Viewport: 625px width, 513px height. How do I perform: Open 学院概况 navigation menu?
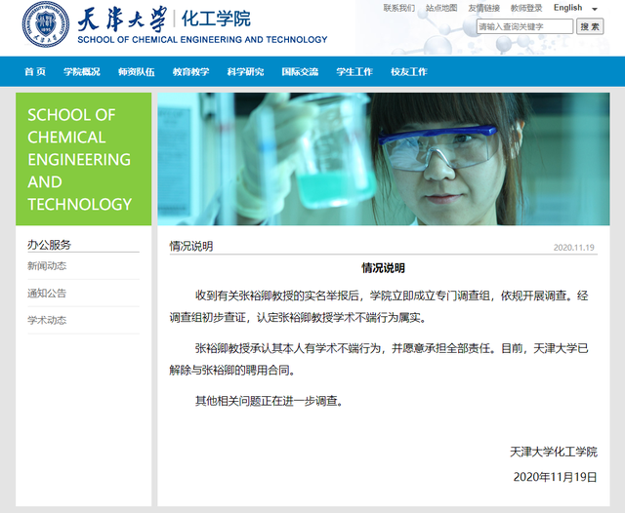pyautogui.click(x=82, y=71)
